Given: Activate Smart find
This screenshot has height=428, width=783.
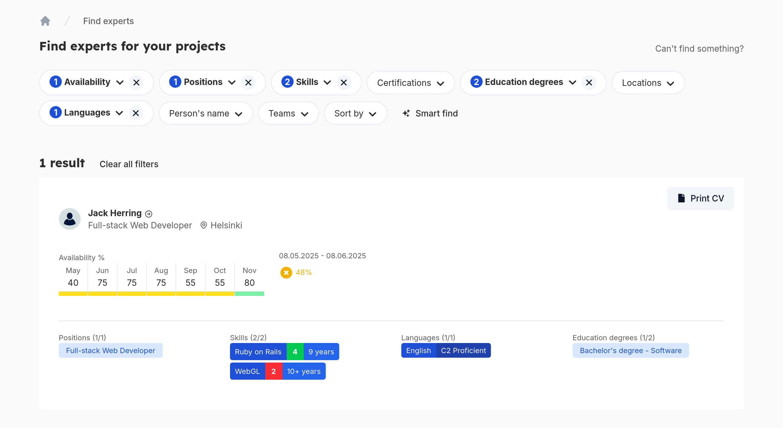Looking at the screenshot, I should (x=430, y=113).
